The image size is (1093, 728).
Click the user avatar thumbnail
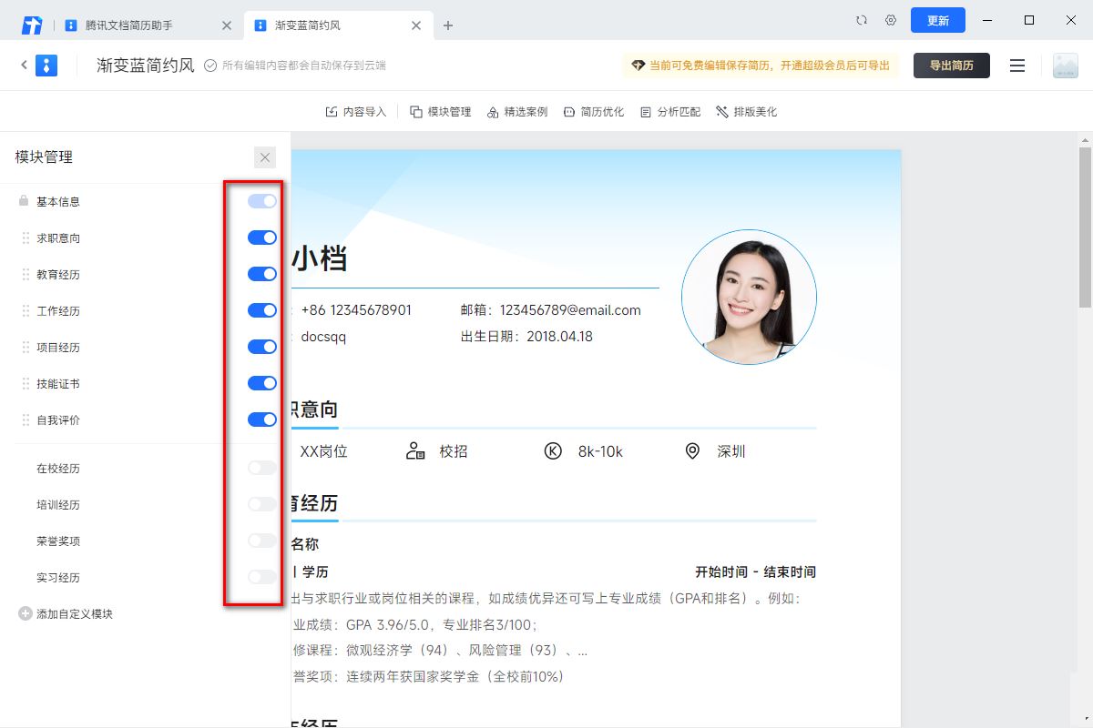click(1065, 66)
